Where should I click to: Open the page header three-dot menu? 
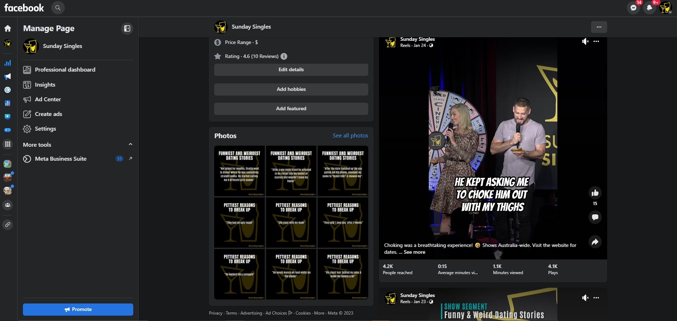click(x=599, y=27)
